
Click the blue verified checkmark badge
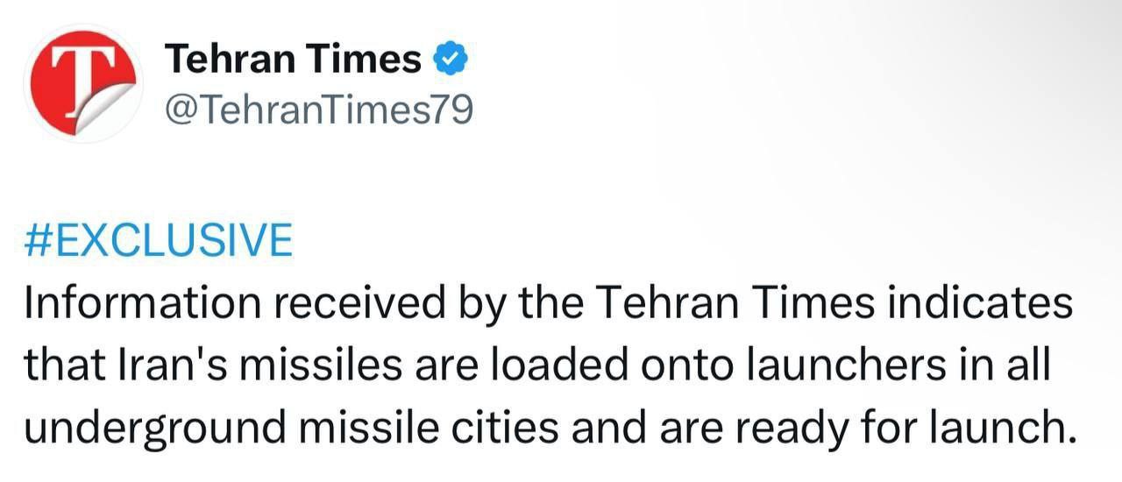452,60
